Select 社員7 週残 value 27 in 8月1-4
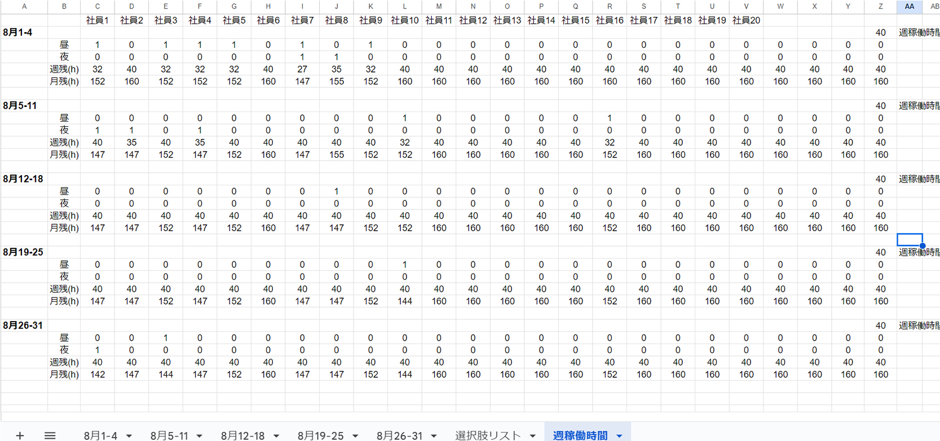940x441 pixels. (x=302, y=69)
